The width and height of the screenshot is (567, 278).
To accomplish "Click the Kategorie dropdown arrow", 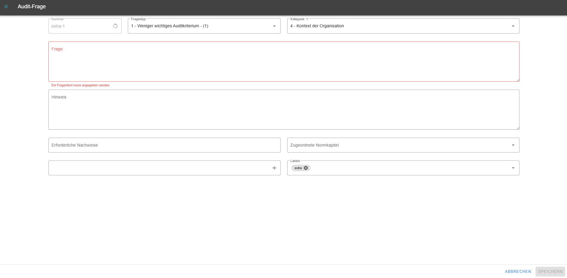I will point(513,26).
